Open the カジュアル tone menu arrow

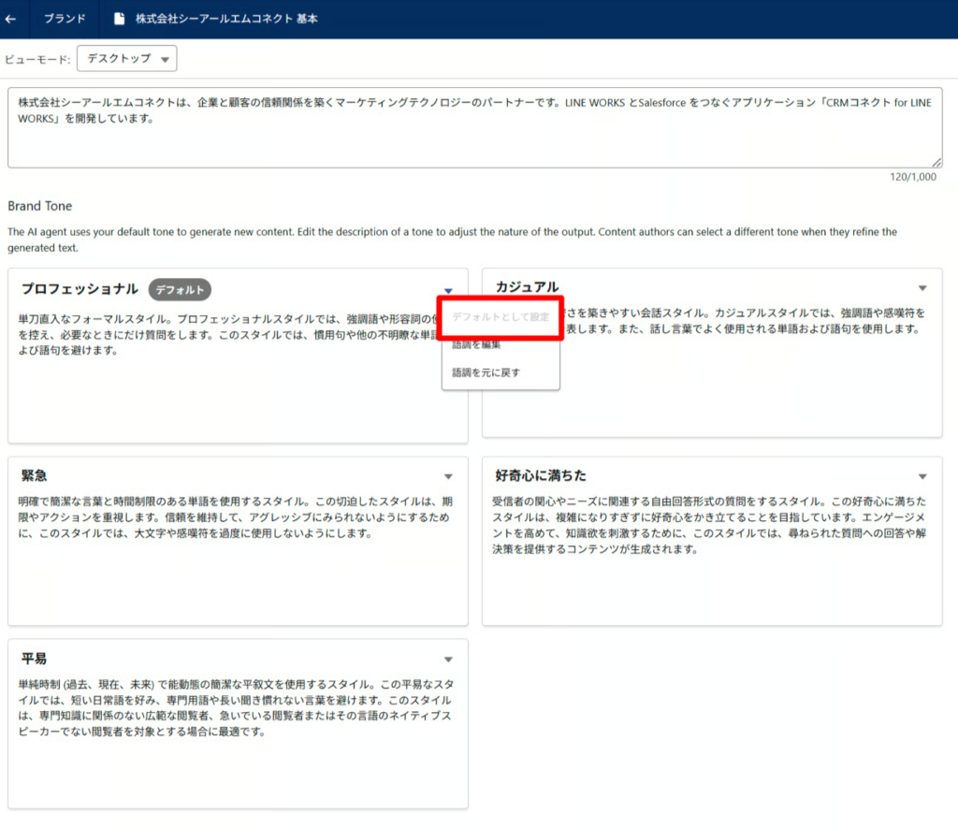pyautogui.click(x=922, y=288)
